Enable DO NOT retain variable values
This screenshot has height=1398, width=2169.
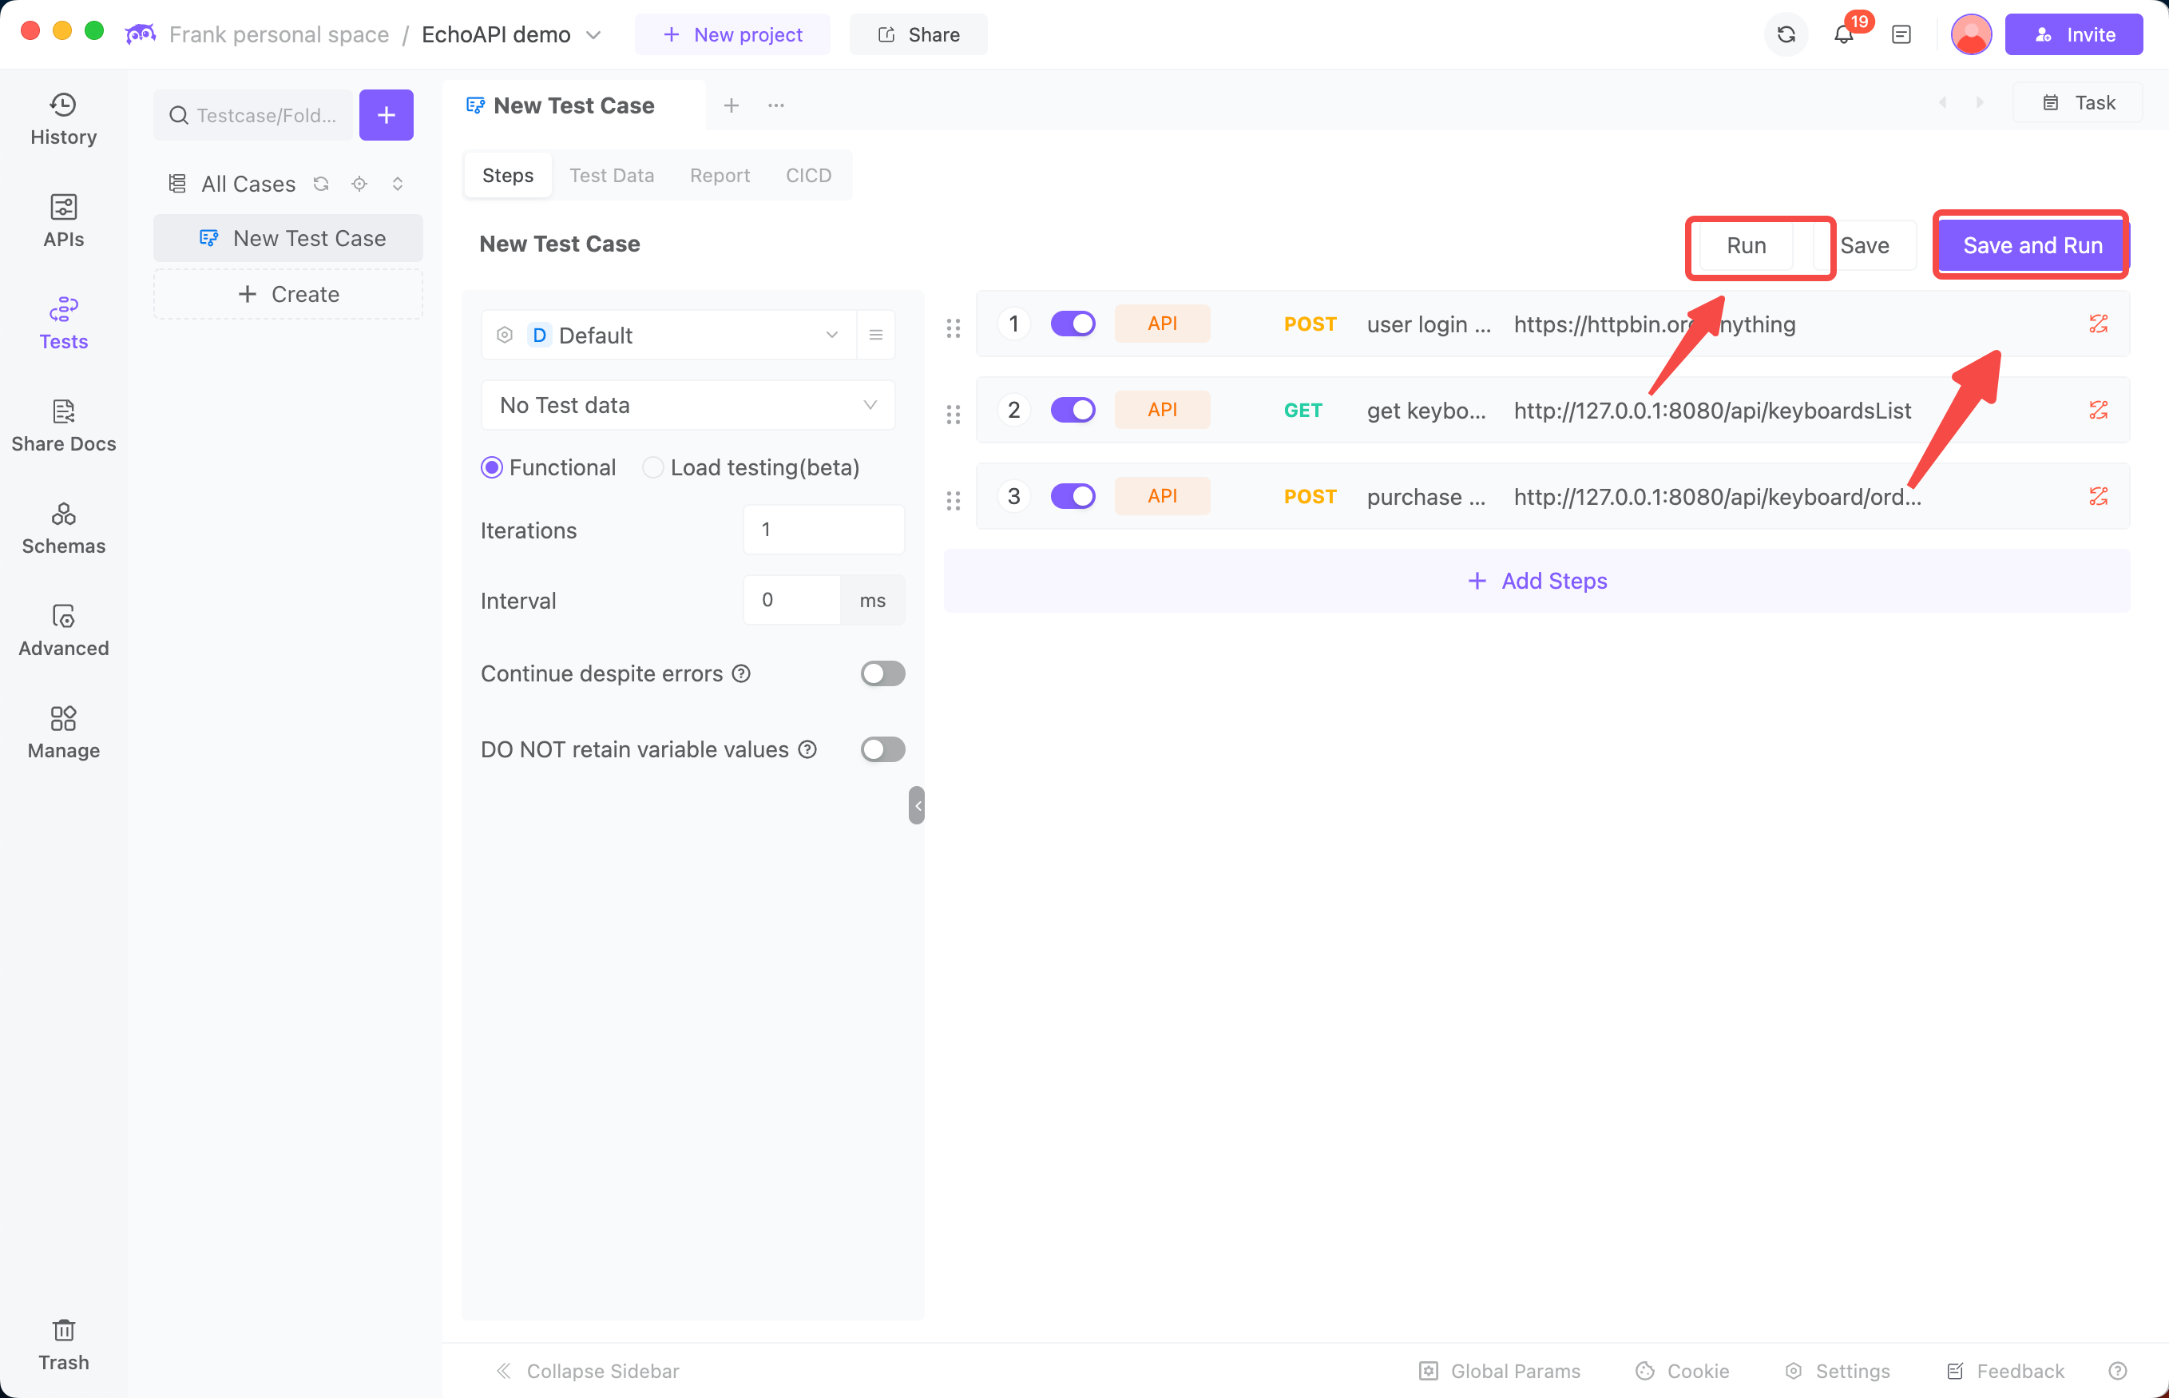882,749
